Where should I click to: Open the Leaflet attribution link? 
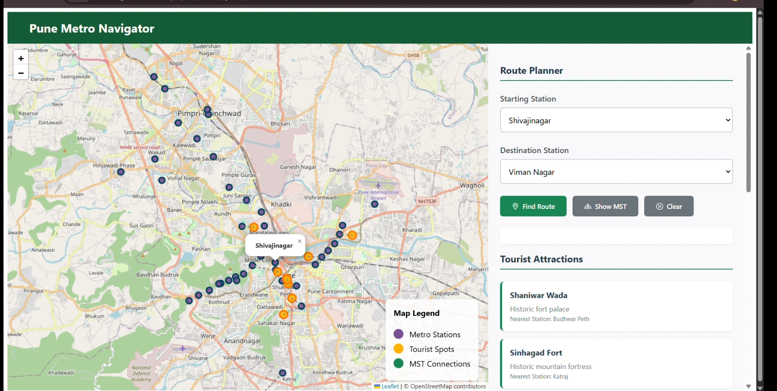387,387
